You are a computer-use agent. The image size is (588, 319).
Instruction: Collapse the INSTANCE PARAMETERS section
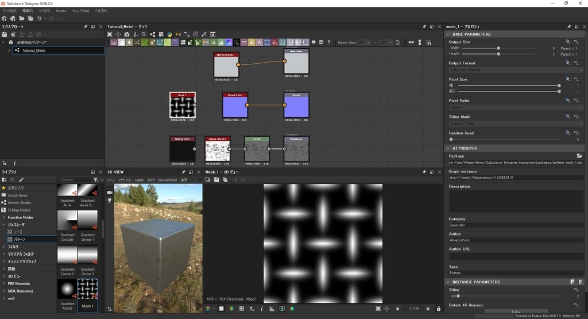coord(448,282)
